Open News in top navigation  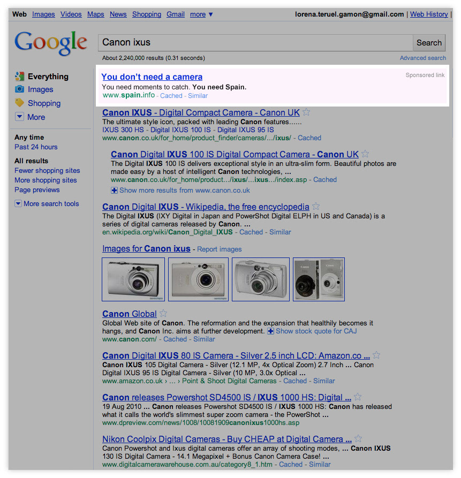(x=118, y=14)
